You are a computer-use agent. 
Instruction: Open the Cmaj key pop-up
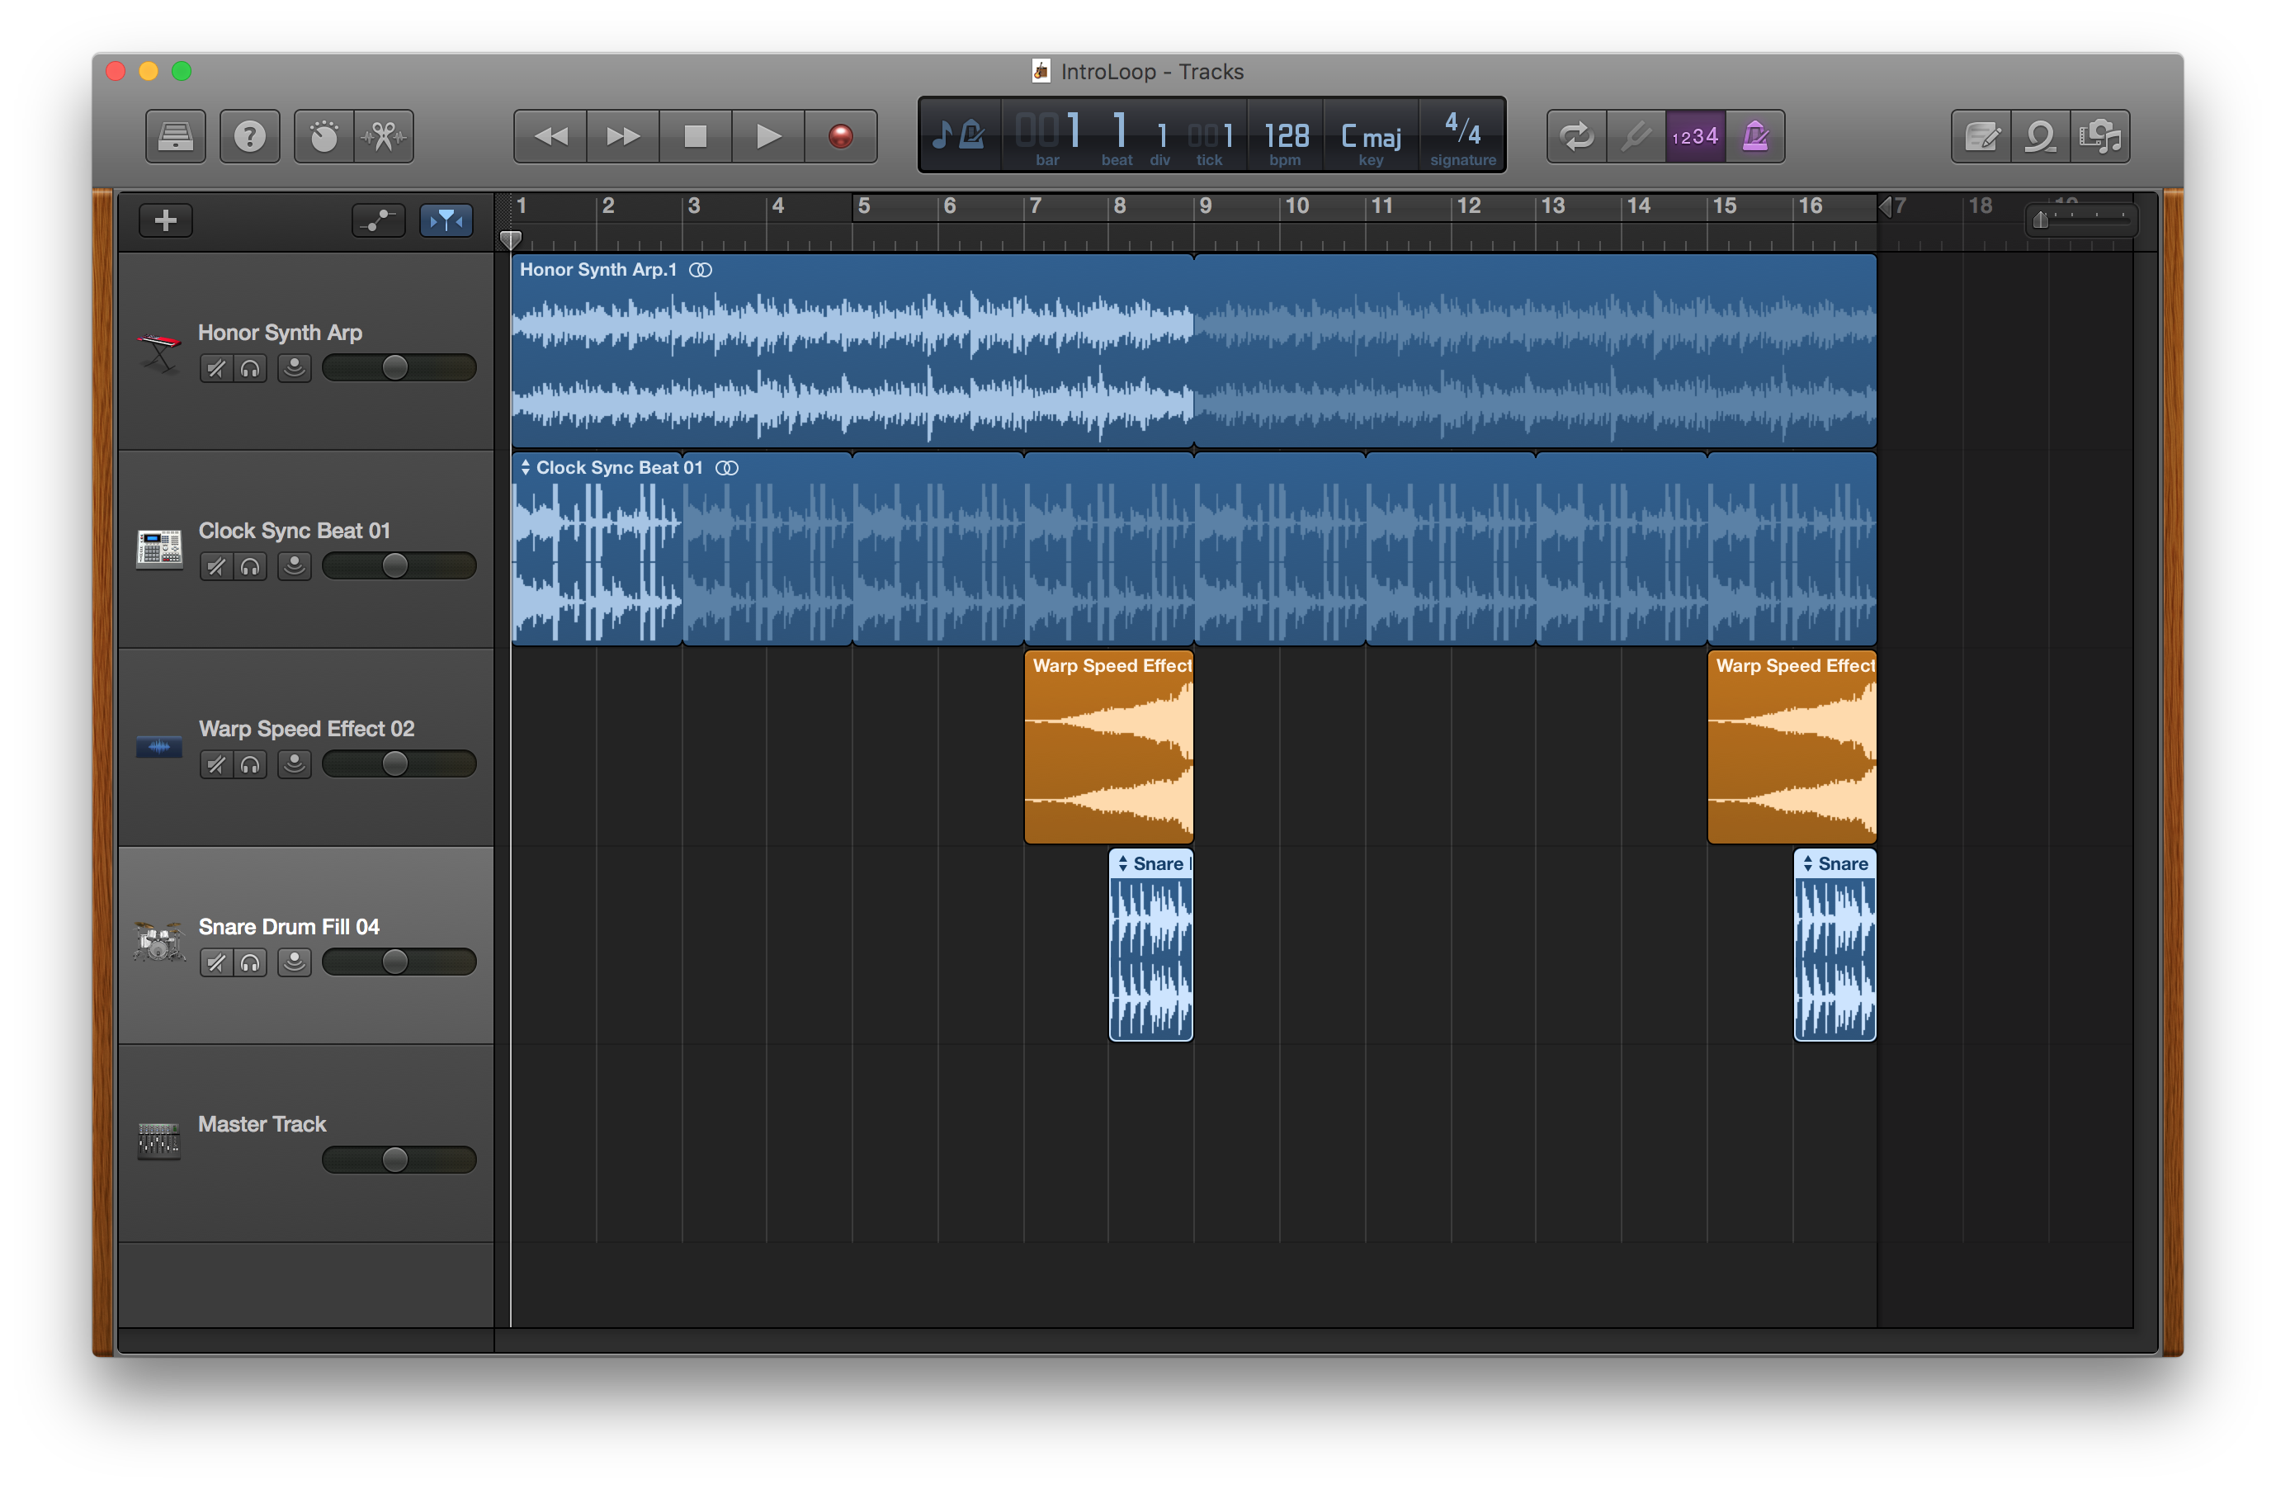click(x=1371, y=136)
